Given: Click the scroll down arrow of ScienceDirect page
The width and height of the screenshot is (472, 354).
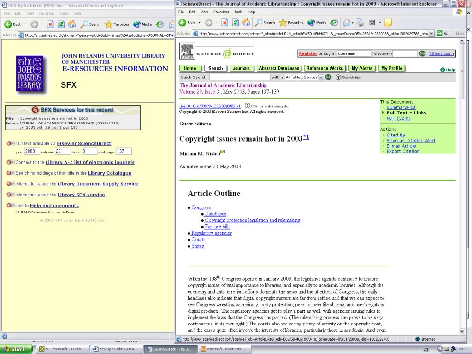Looking at the screenshot, I should [462, 331].
